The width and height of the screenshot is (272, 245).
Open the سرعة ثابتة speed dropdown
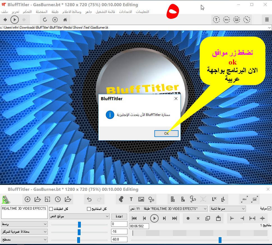pyautogui.click(x=228, y=209)
